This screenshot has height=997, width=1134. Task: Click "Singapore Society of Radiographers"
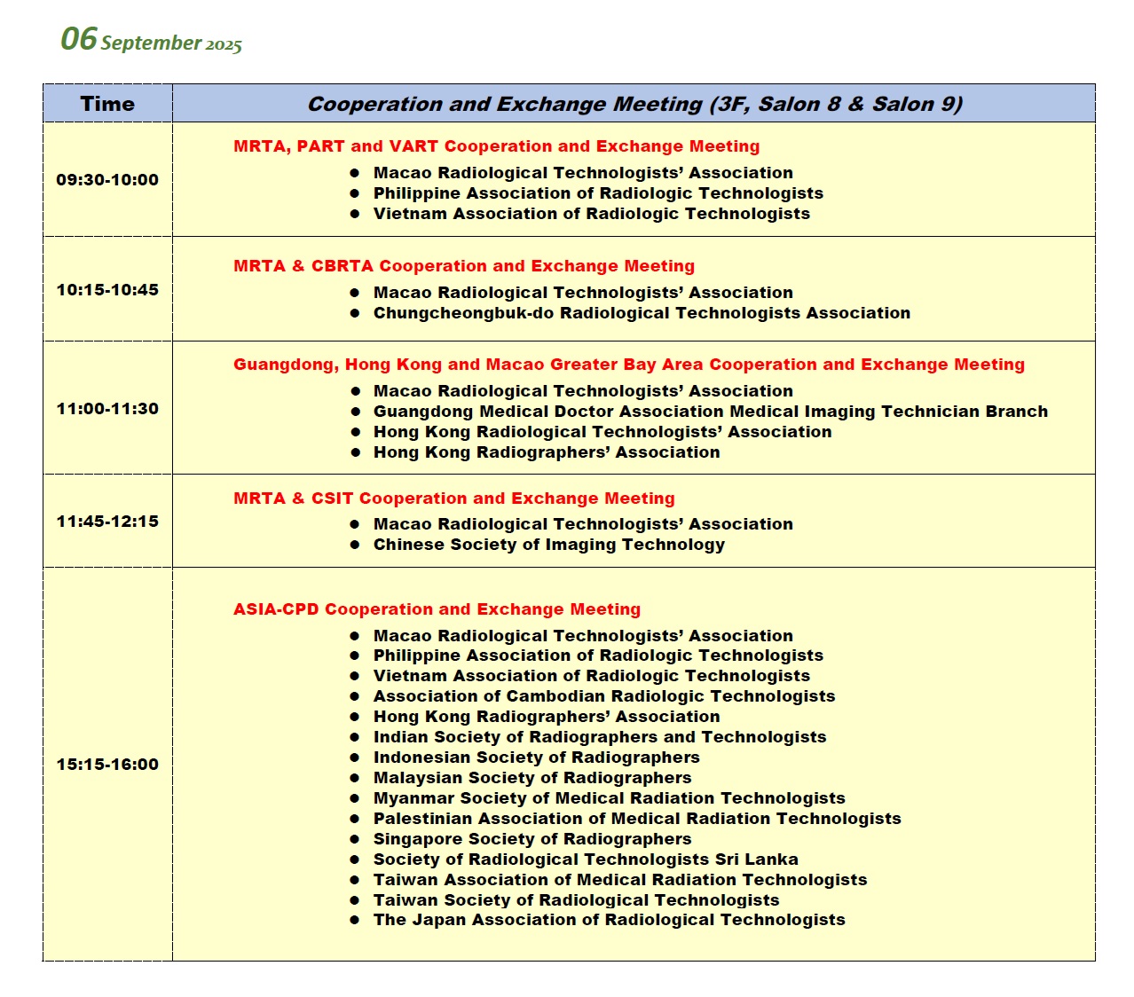click(532, 839)
